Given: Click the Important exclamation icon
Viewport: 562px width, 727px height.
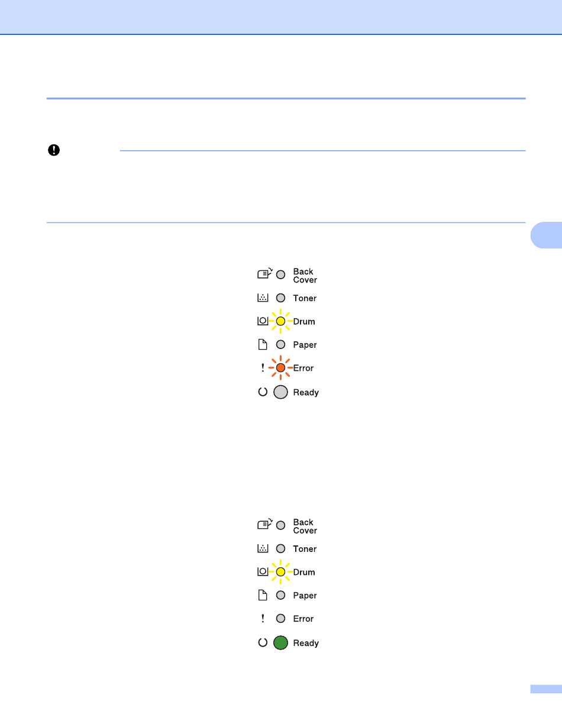Looking at the screenshot, I should (53, 150).
